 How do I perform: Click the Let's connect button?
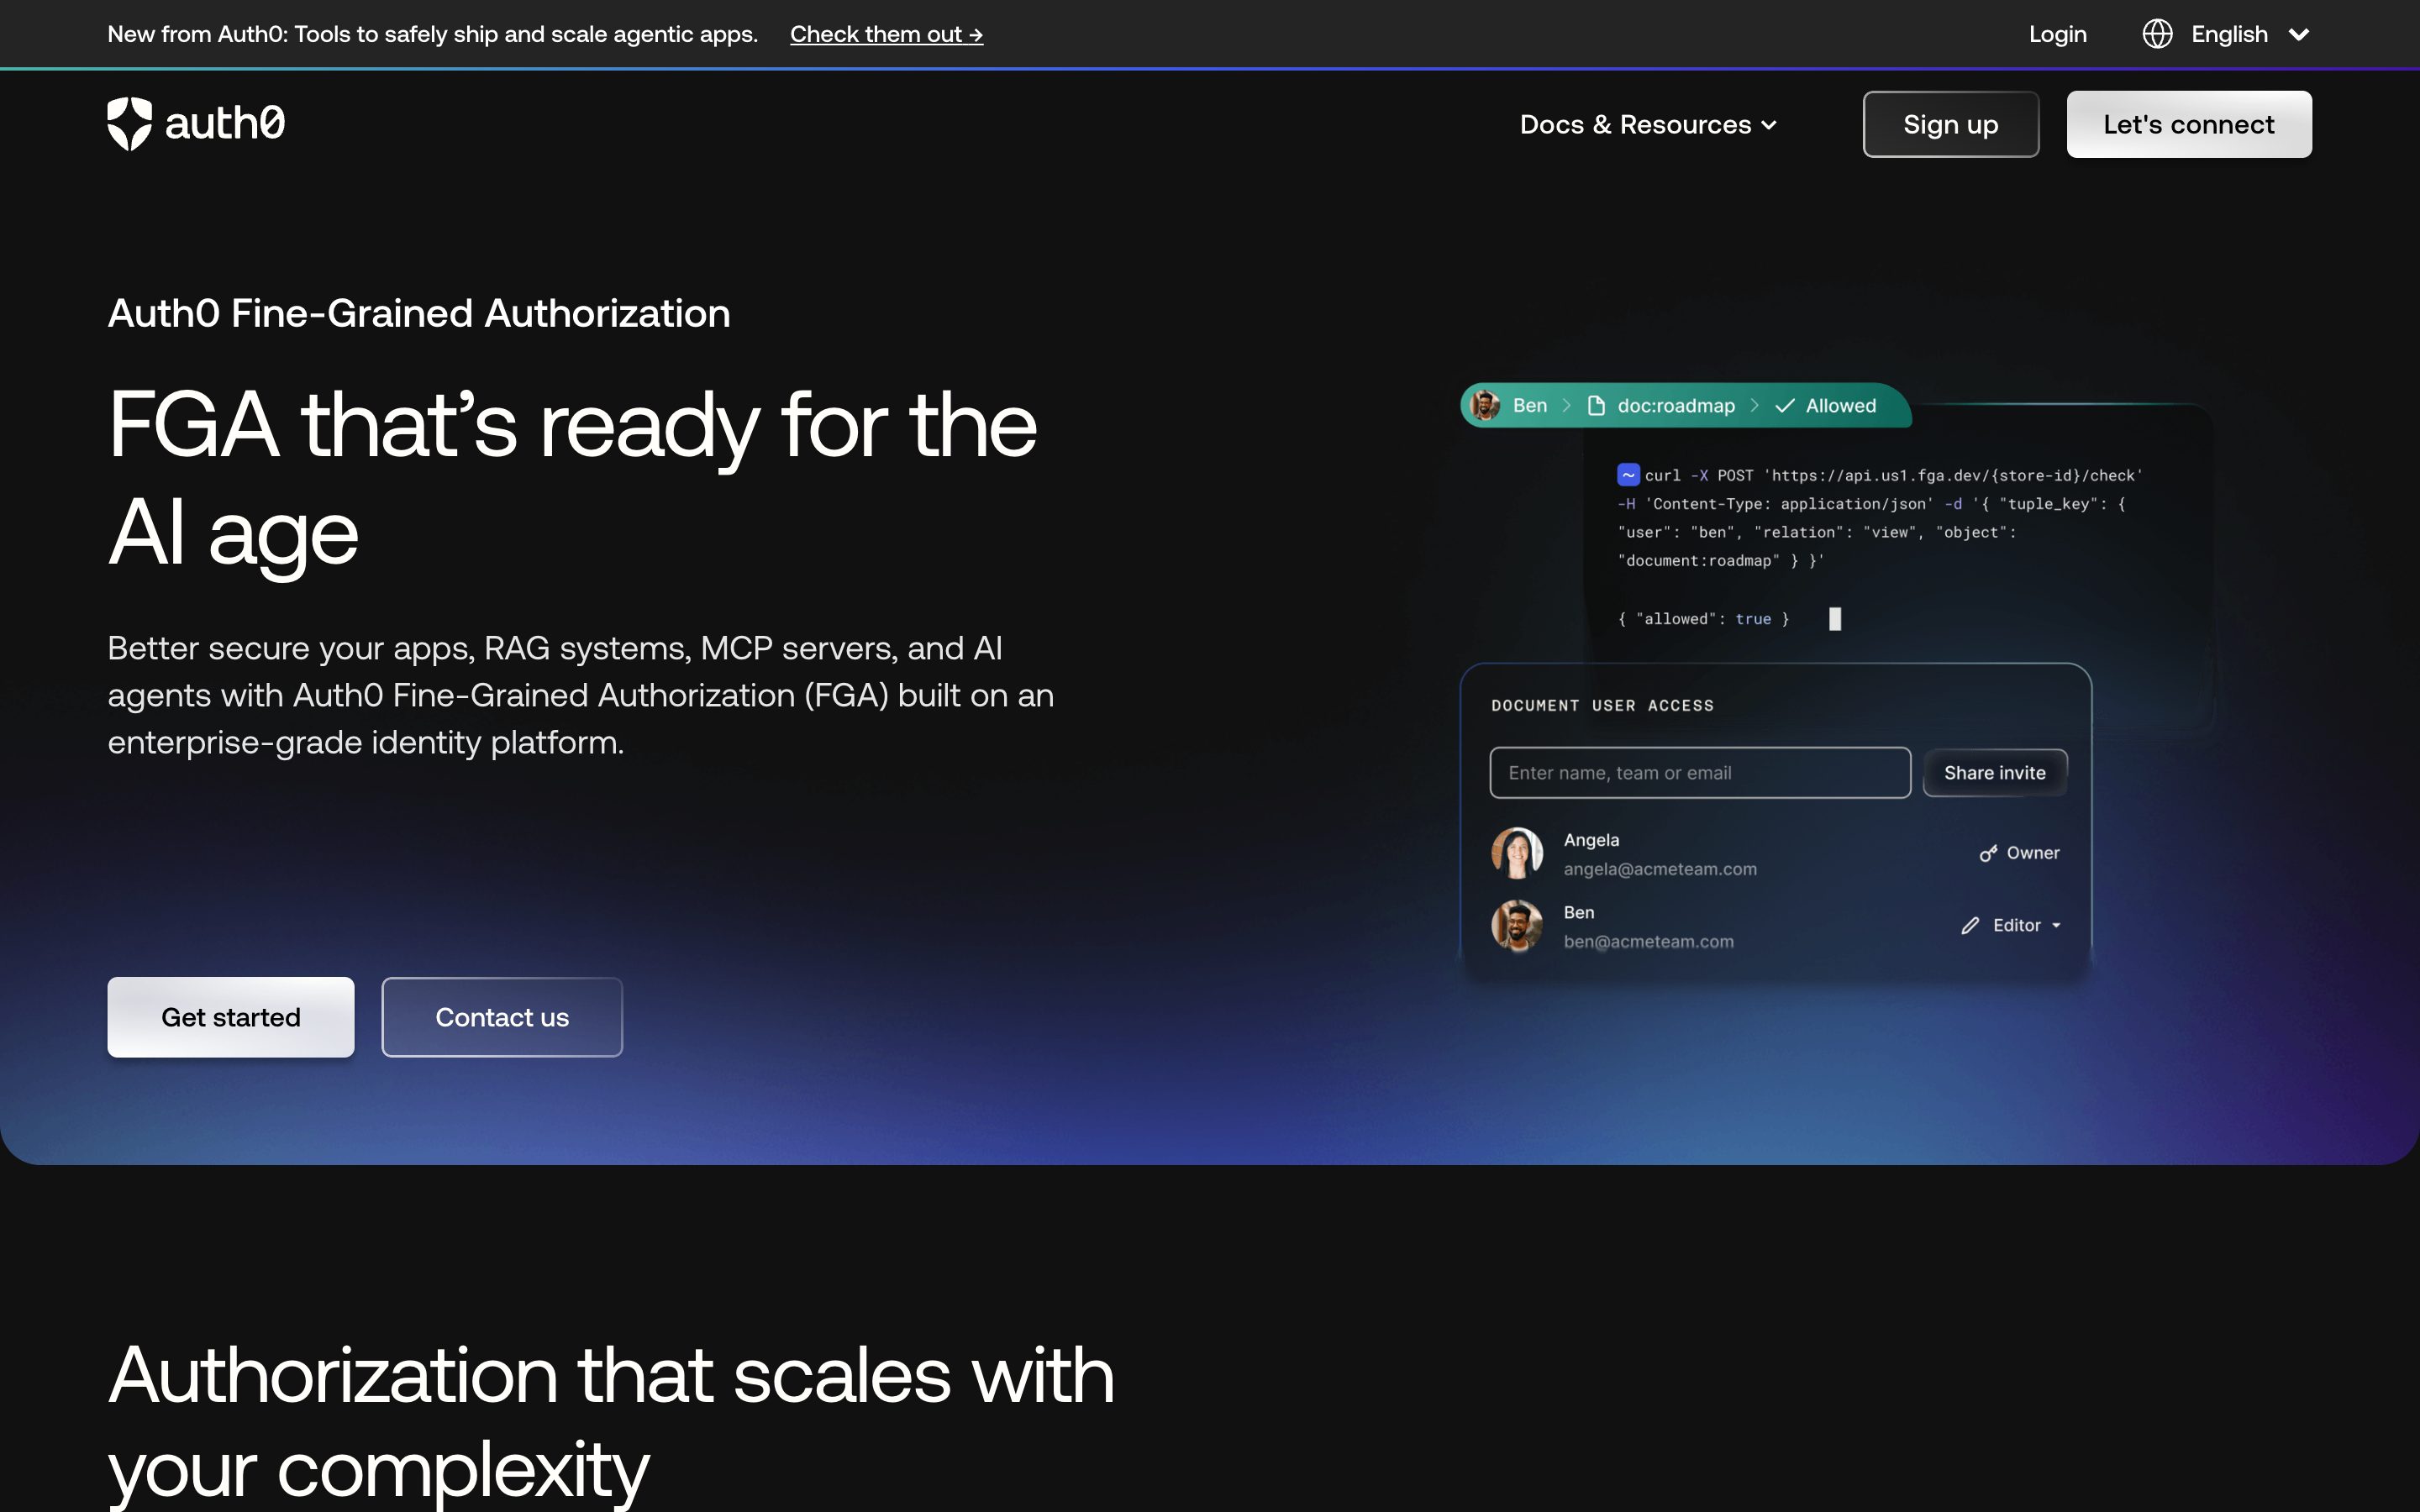coord(2189,124)
